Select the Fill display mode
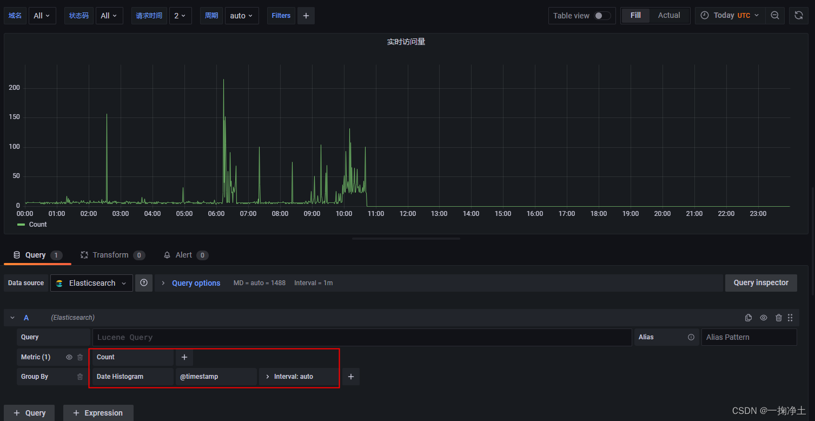Screen dimensions: 815x421 tap(636, 15)
